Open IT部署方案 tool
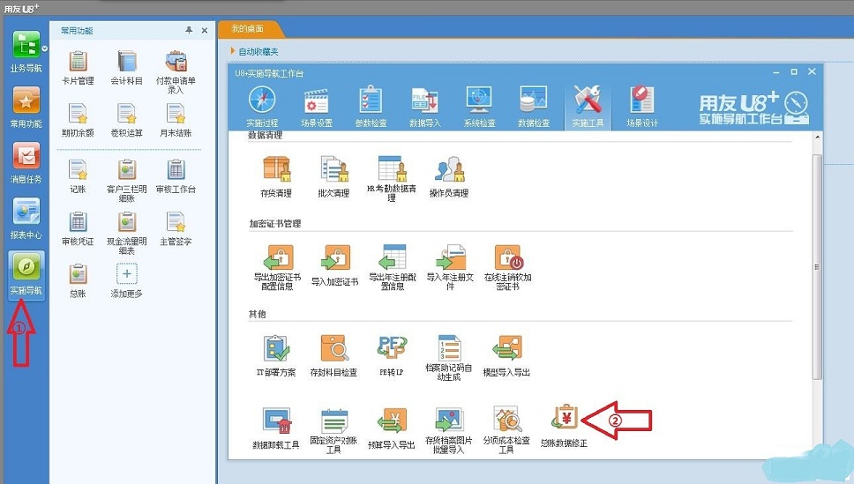Screen dimensions: 854x484 [276, 355]
